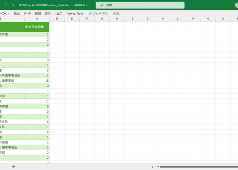This screenshot has width=238, height=170.
Task: Click the ーチ領事事務所 row label cell
Action: pyautogui.click(x=12, y=75)
